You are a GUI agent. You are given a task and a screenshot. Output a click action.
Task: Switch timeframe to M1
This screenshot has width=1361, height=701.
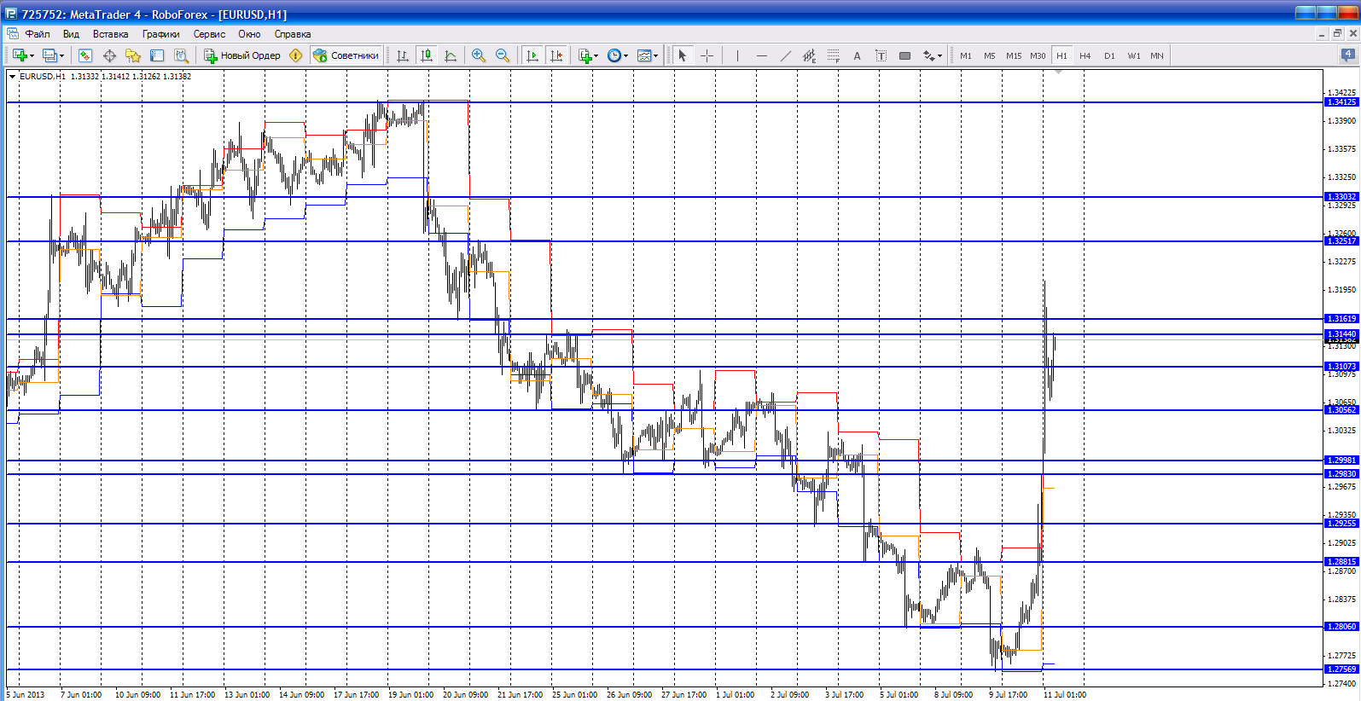[x=966, y=55]
